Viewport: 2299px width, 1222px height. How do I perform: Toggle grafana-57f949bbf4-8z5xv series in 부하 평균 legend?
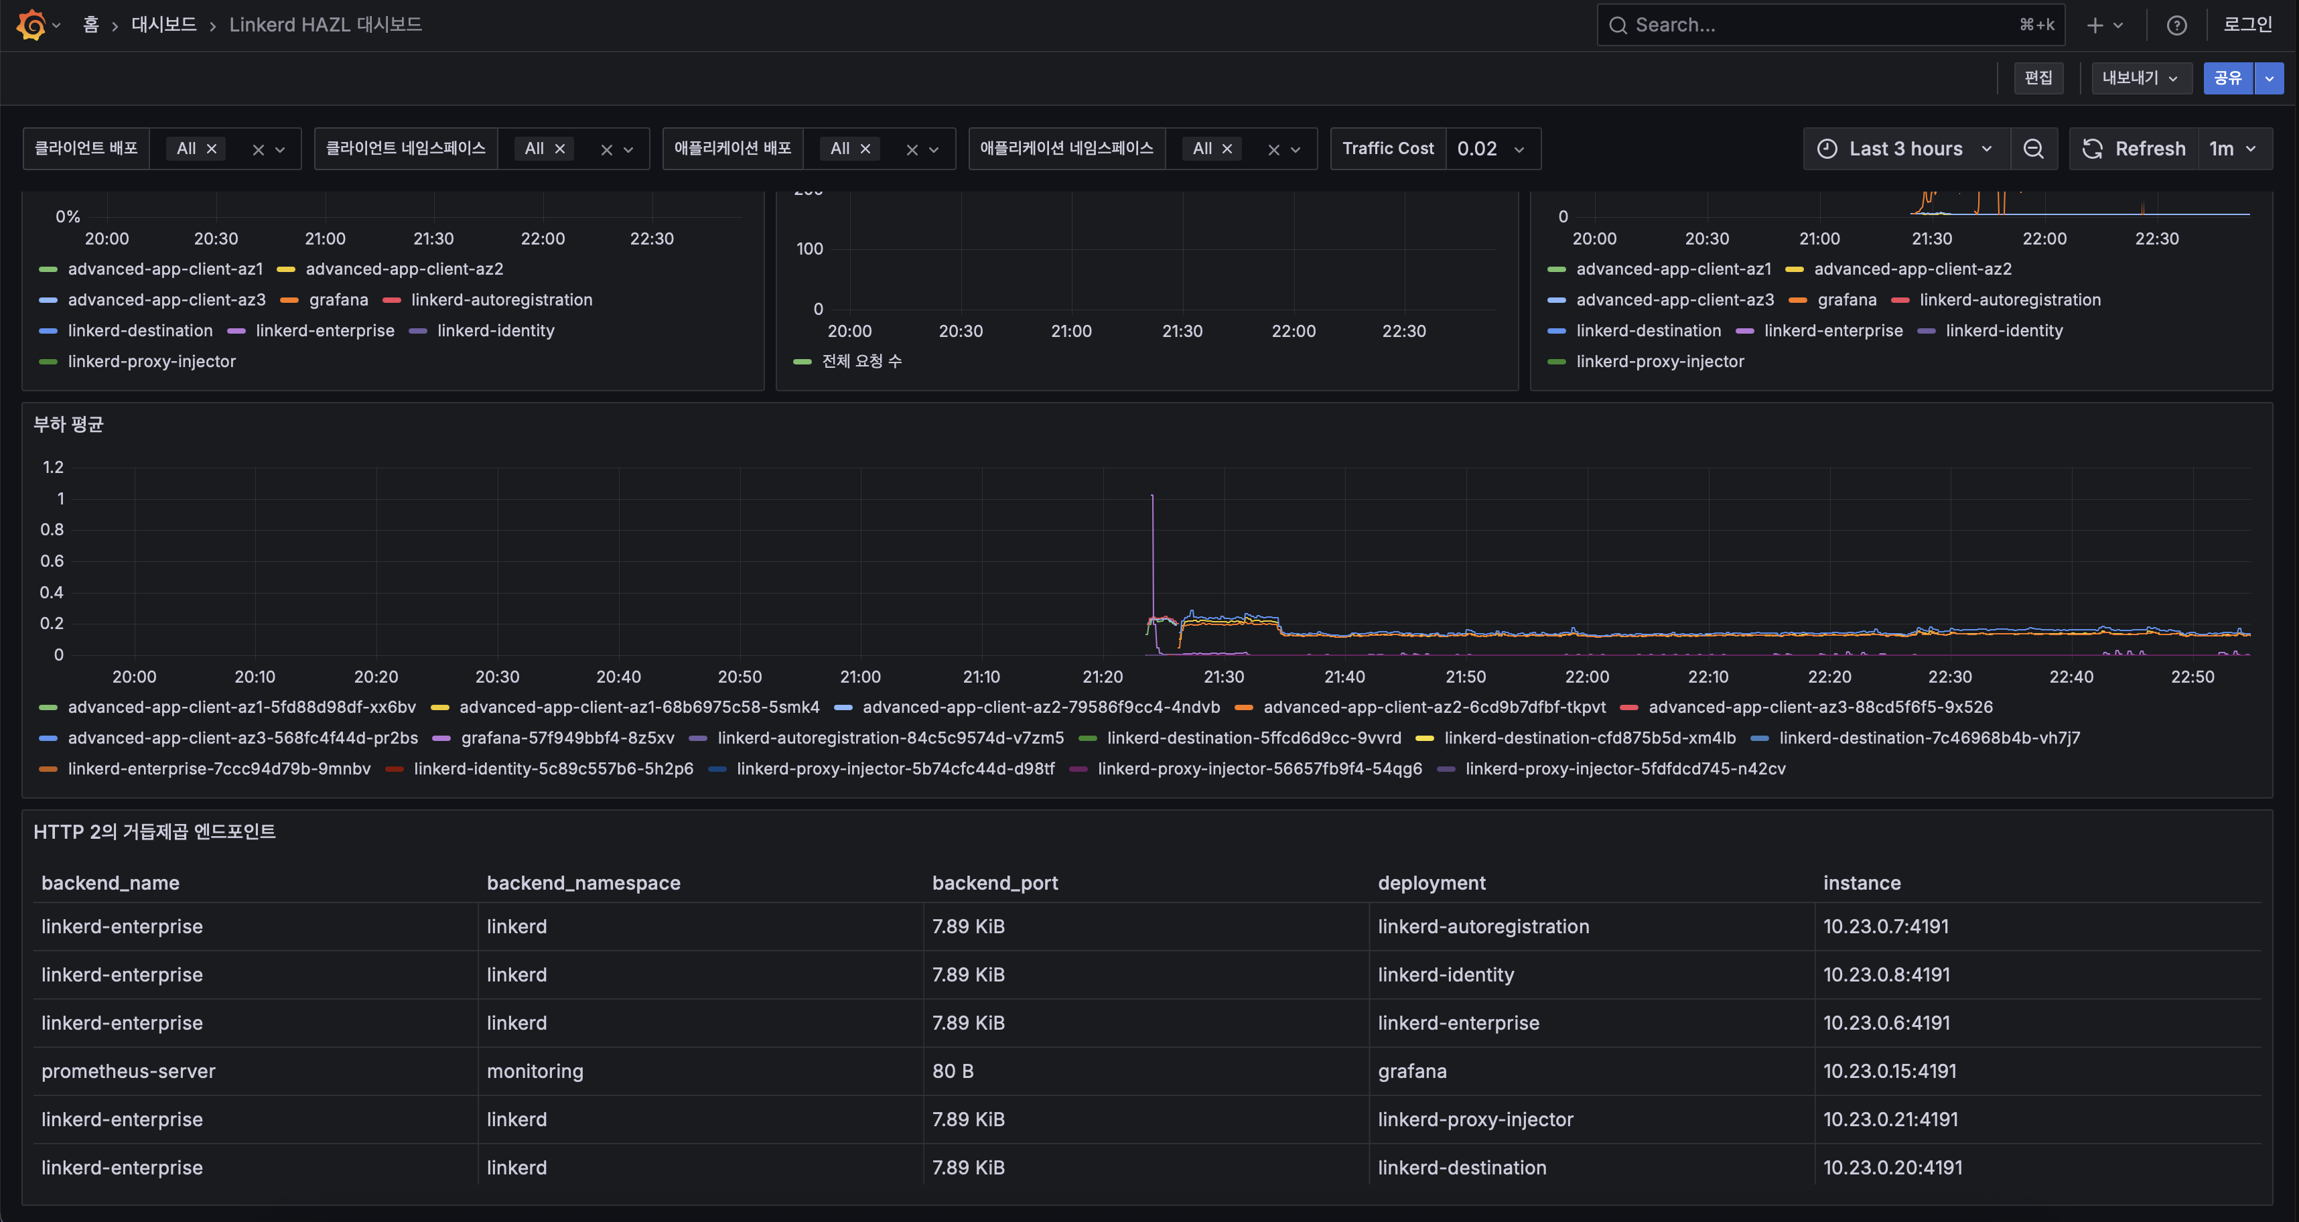[x=567, y=738]
